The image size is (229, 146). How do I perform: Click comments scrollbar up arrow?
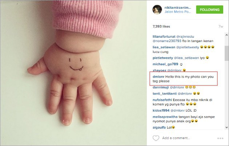click(x=226, y=35)
